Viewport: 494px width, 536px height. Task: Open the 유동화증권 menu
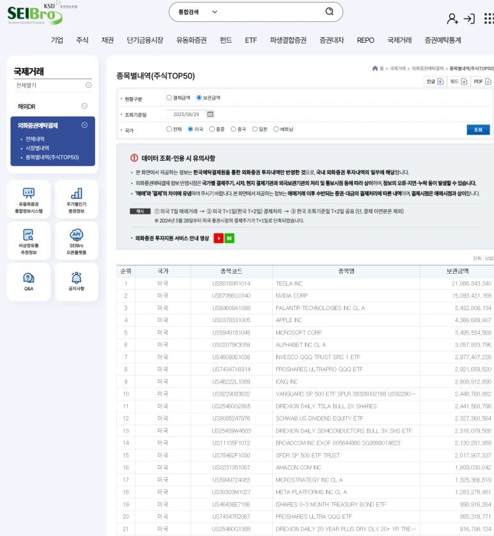[x=191, y=40]
